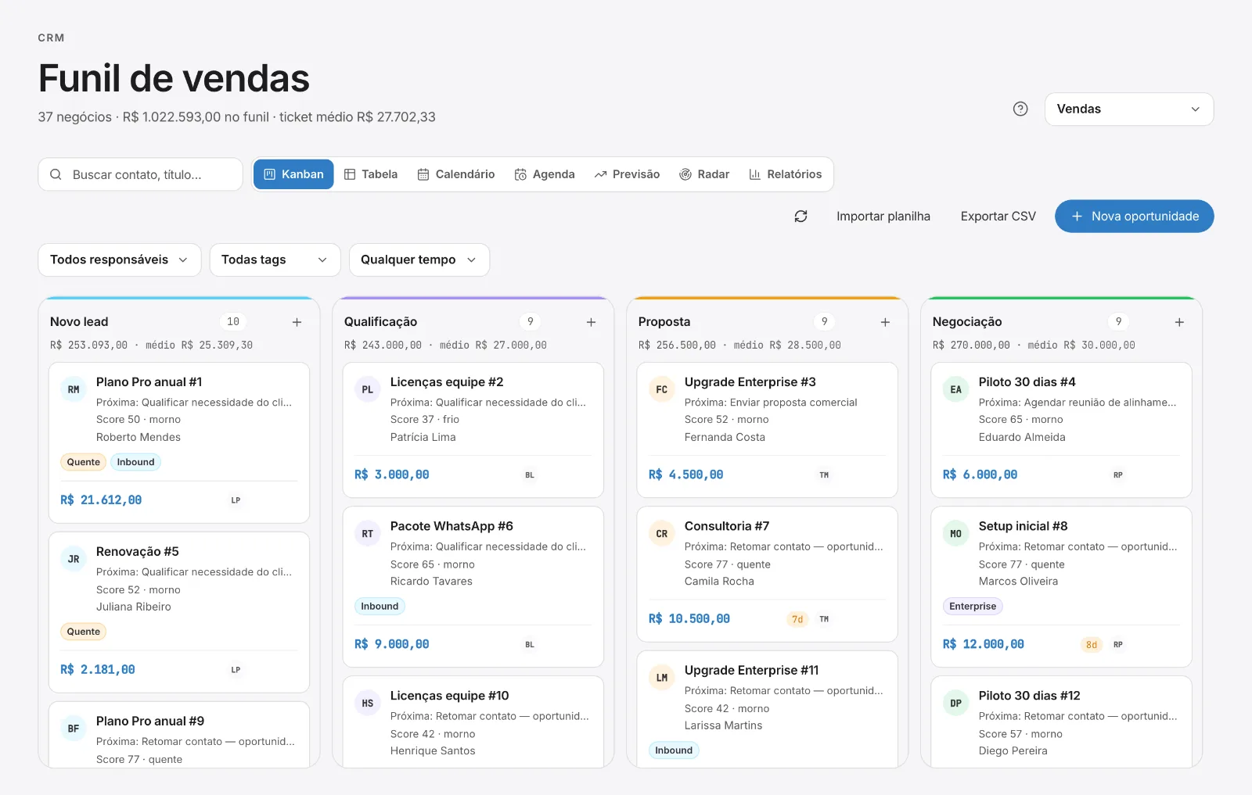The image size is (1252, 795).
Task: Click CR avatar on Consultoria #7
Action: [662, 534]
